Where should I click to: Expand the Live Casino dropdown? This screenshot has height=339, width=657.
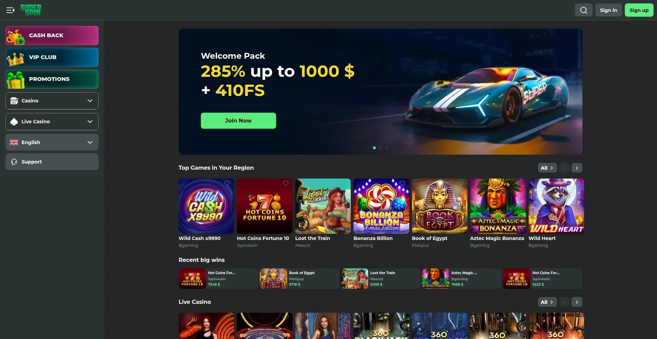pyautogui.click(x=52, y=122)
